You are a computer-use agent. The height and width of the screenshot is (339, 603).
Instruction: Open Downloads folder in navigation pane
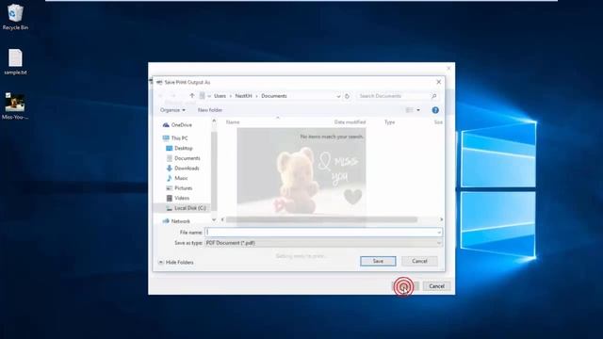[x=187, y=168]
